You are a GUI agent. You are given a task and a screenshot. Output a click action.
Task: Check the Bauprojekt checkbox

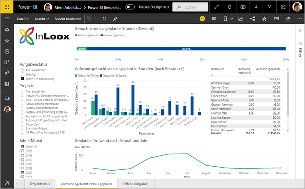point(23,124)
